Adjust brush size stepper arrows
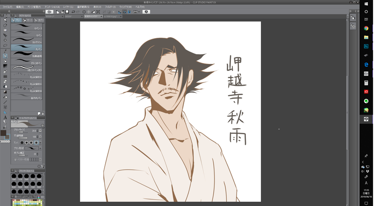The width and height of the screenshot is (374, 206). coord(37,131)
